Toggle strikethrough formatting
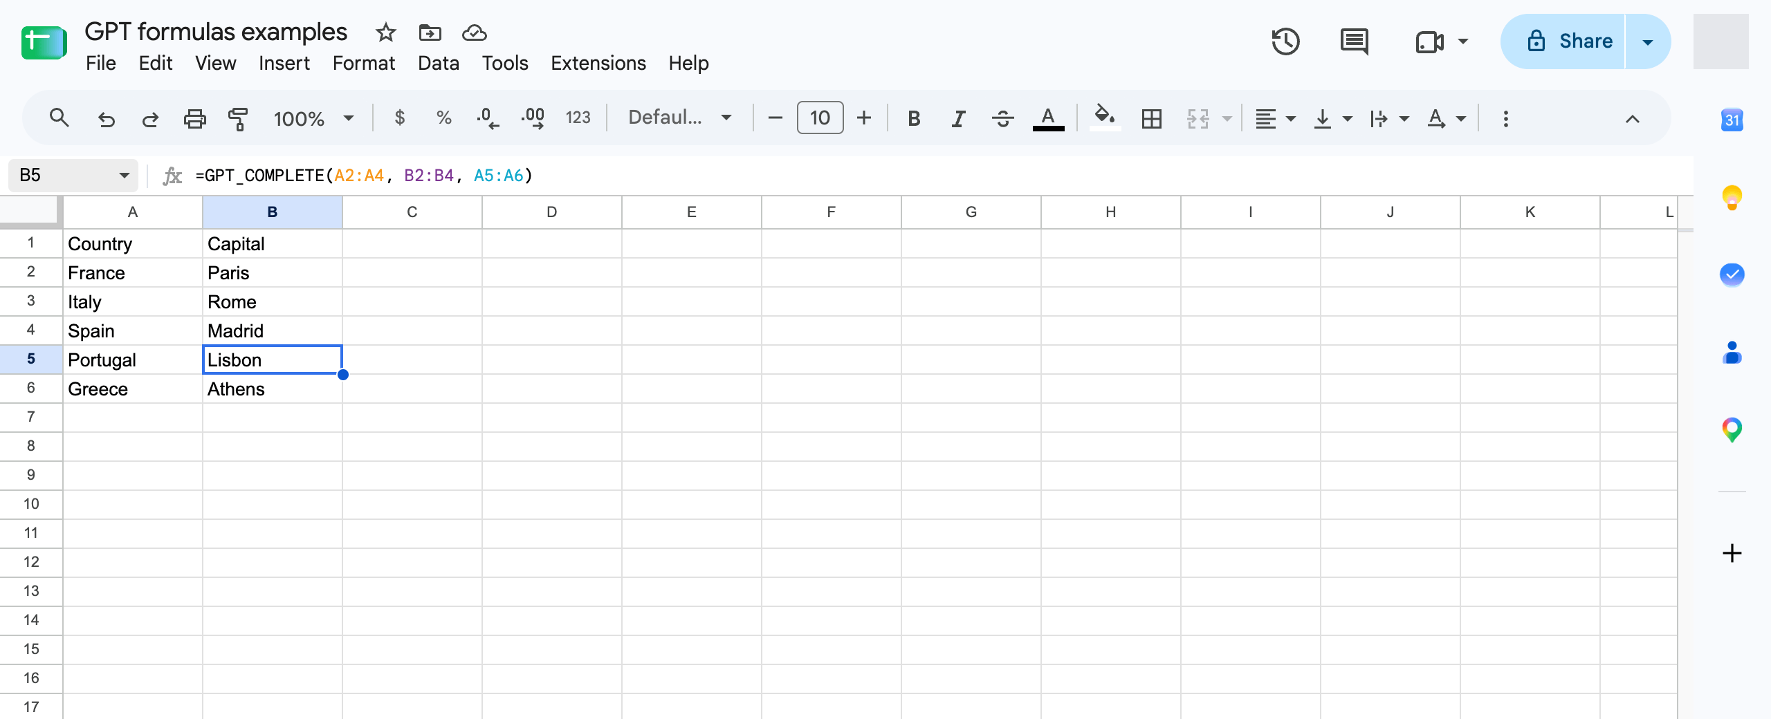Viewport: 1771px width, 719px height. (1002, 119)
